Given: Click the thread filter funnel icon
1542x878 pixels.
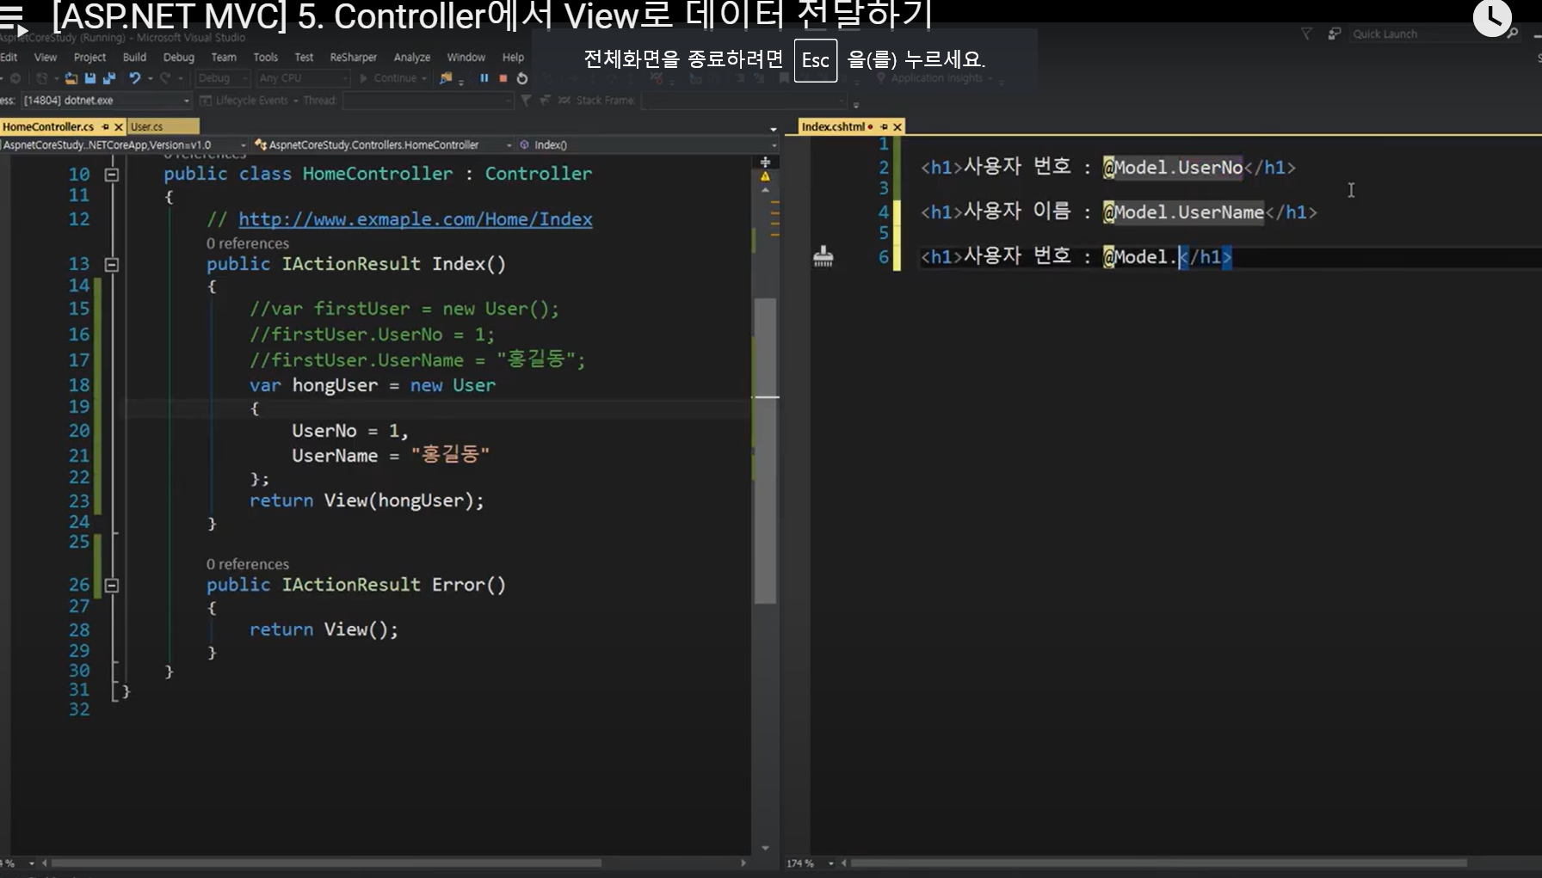Looking at the screenshot, I should [x=526, y=101].
